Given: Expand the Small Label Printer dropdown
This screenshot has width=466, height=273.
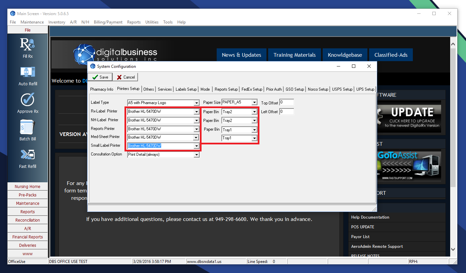Looking at the screenshot, I should coord(196,146).
